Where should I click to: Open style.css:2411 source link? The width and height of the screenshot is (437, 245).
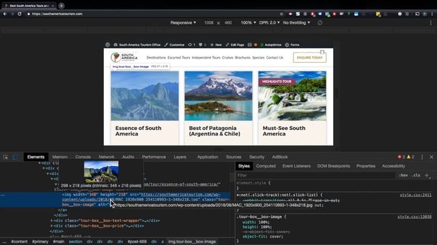[415, 195]
